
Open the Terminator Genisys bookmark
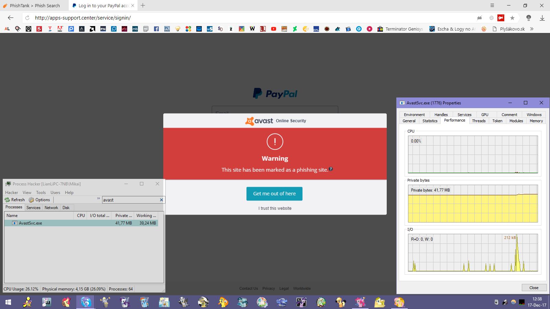click(400, 29)
